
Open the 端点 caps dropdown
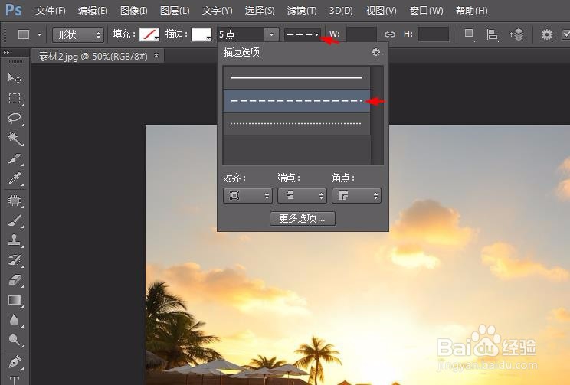[302, 196]
